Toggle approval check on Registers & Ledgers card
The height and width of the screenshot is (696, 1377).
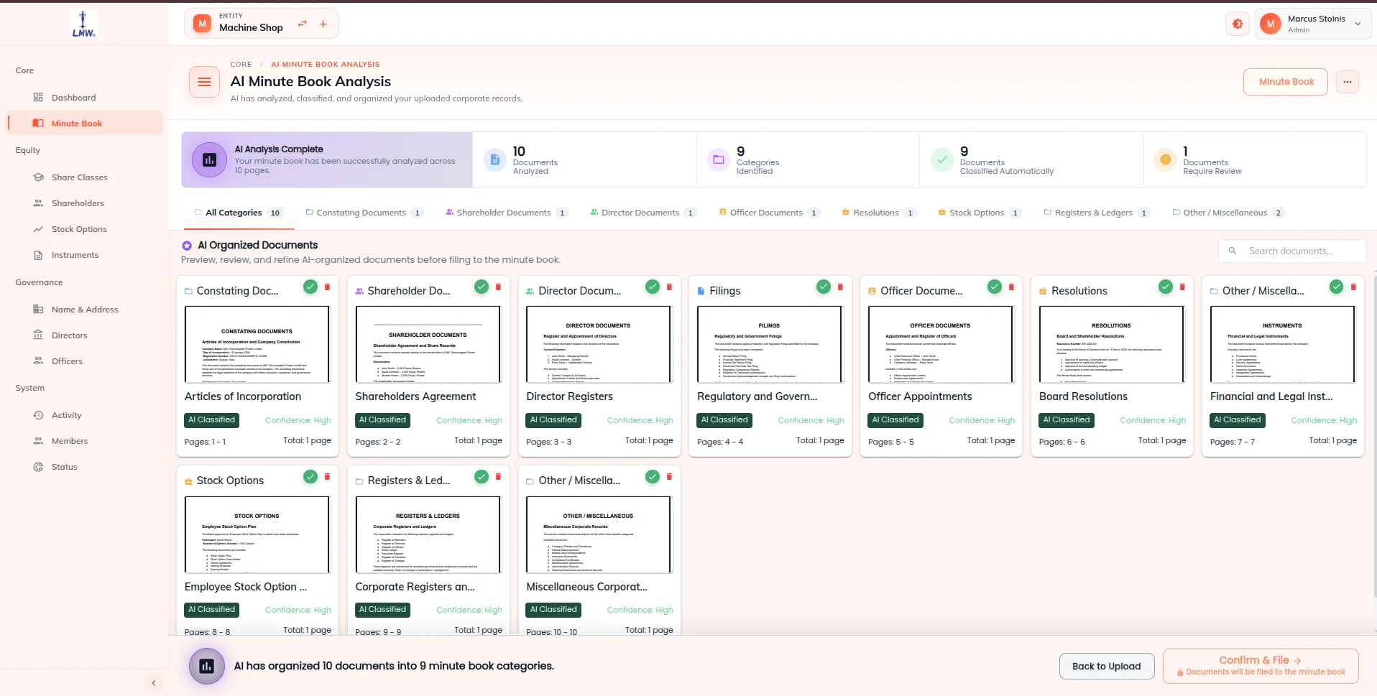pyautogui.click(x=482, y=477)
